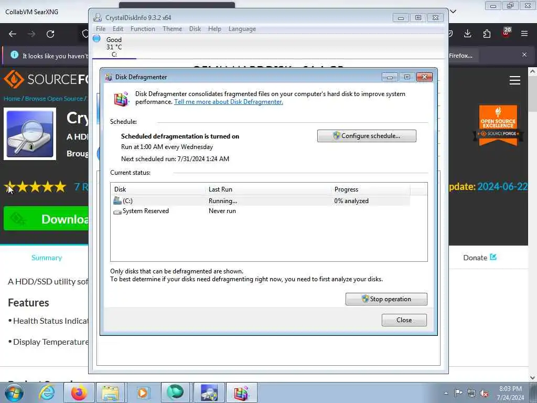
Task: Dismiss the Firefox notification bar
Action: [524, 55]
